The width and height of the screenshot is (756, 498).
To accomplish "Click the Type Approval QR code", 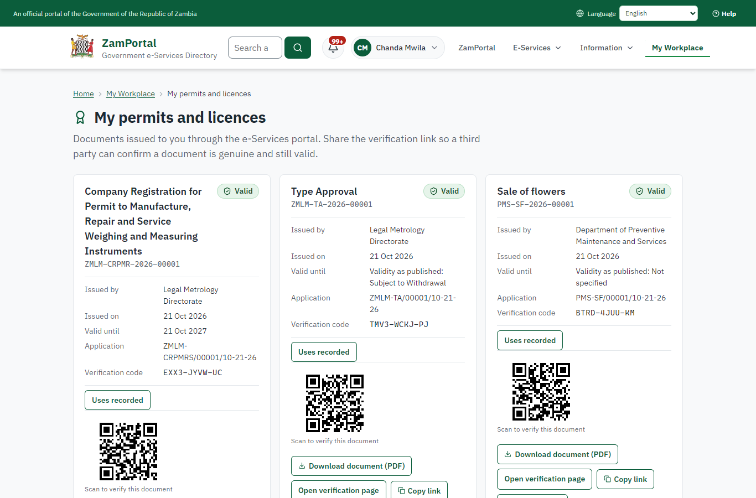I will click(335, 403).
